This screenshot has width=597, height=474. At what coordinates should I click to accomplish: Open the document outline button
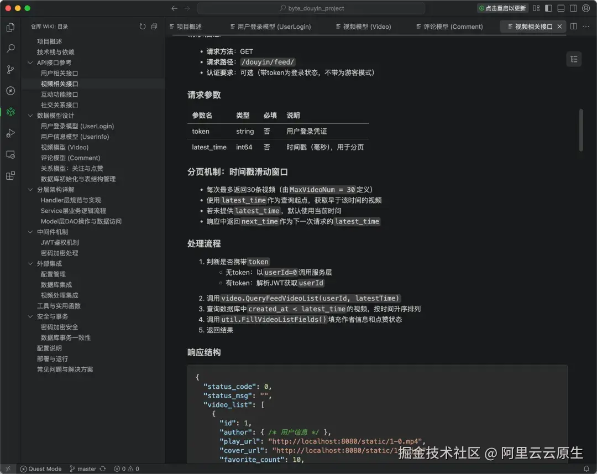point(574,59)
